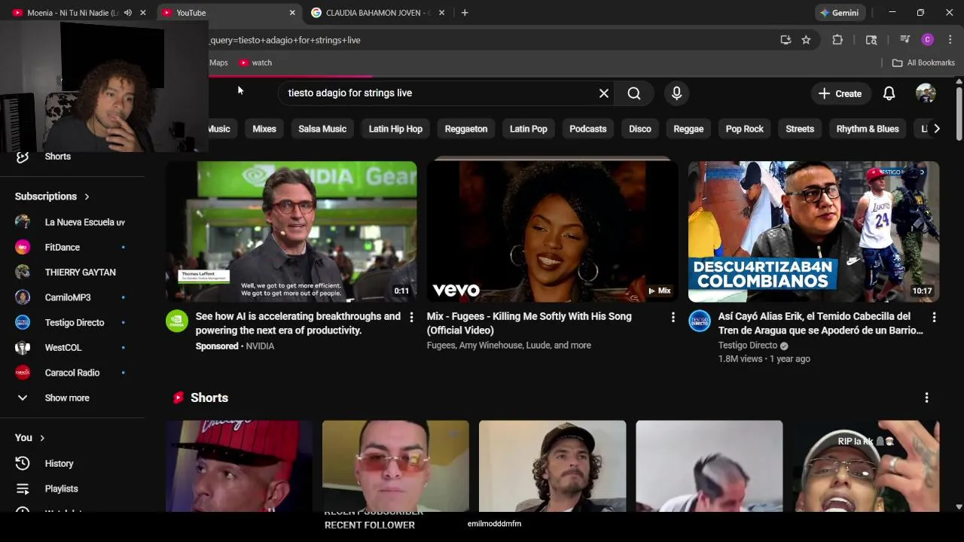Open the 'watch' bookmark
Viewport: 964px width, 542px height.
(x=255, y=62)
